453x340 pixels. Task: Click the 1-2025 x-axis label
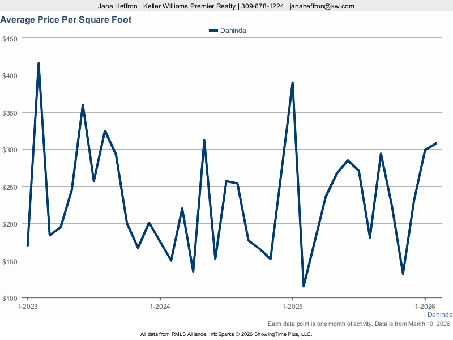coord(292,307)
